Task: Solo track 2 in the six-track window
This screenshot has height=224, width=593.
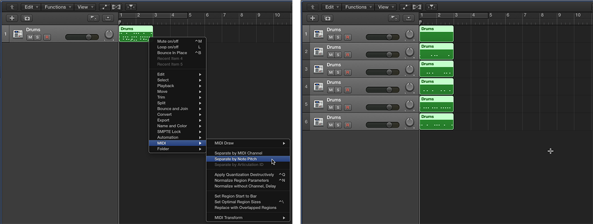Action: (x=338, y=55)
